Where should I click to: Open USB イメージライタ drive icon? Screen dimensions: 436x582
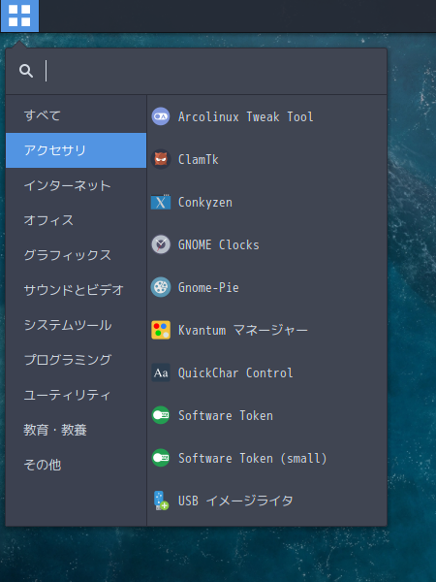click(x=161, y=501)
